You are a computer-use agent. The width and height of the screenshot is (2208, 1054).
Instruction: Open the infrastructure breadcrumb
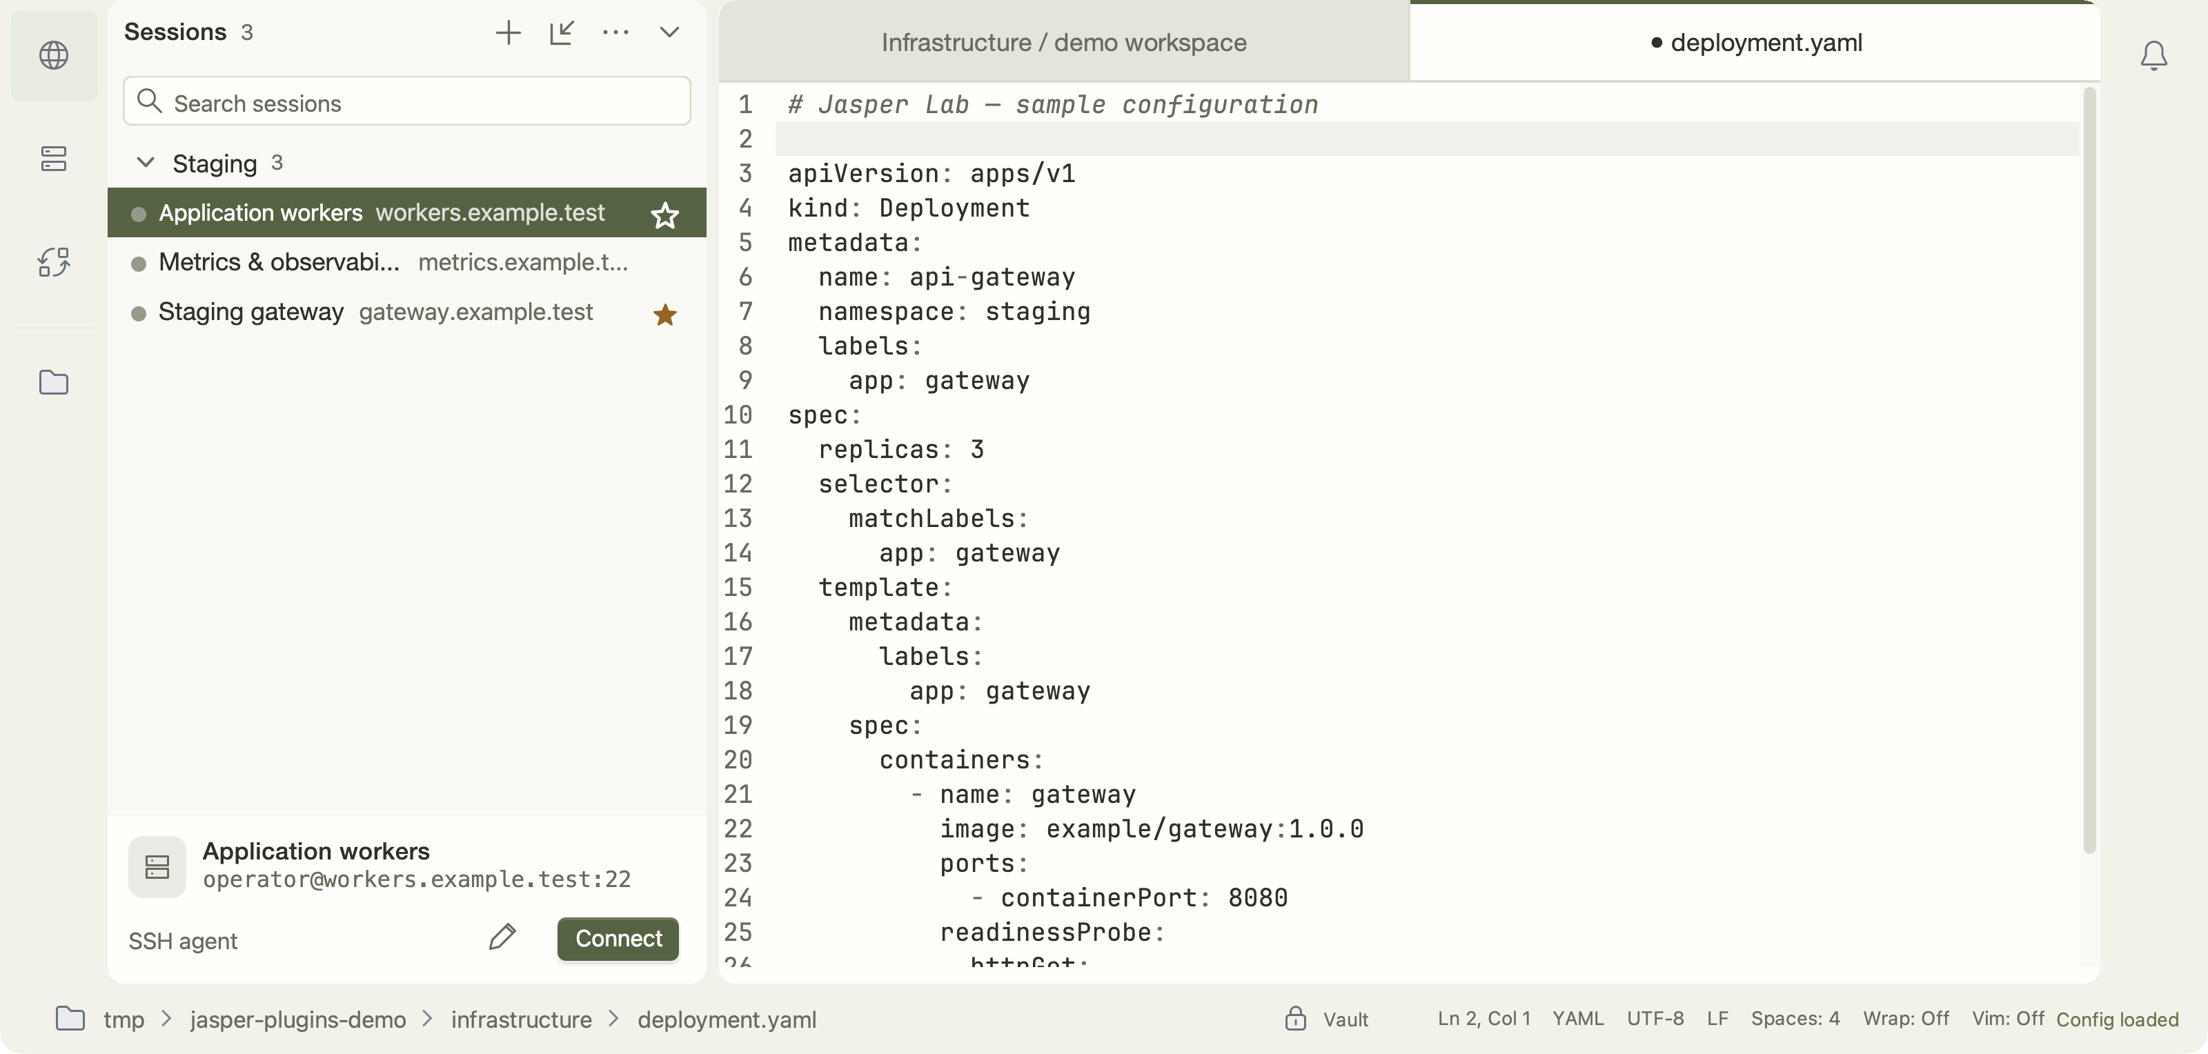pos(521,1019)
